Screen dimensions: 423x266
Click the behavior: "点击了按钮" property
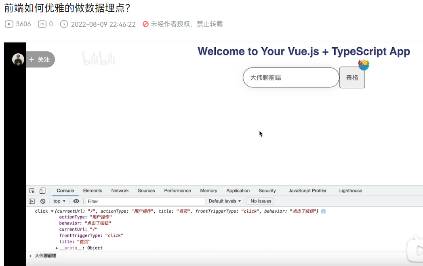click(x=85, y=223)
